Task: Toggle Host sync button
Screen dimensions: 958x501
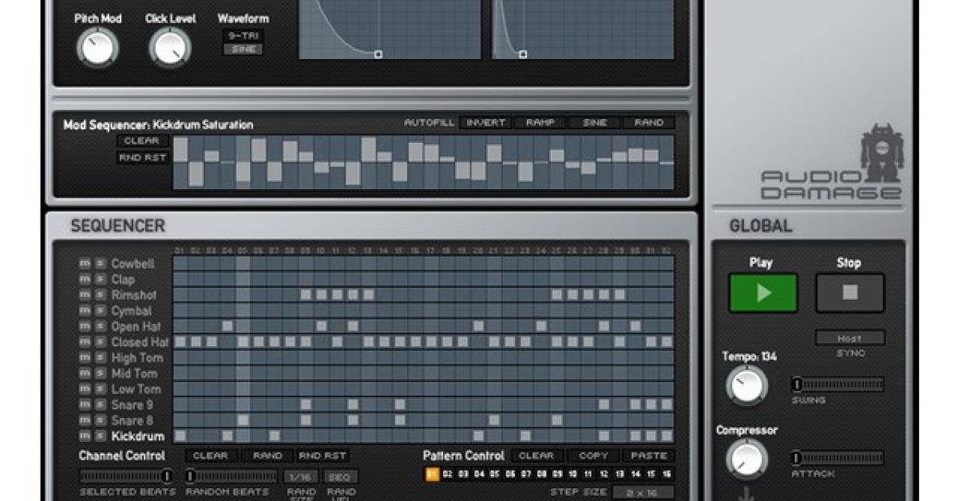Action: pos(849,338)
